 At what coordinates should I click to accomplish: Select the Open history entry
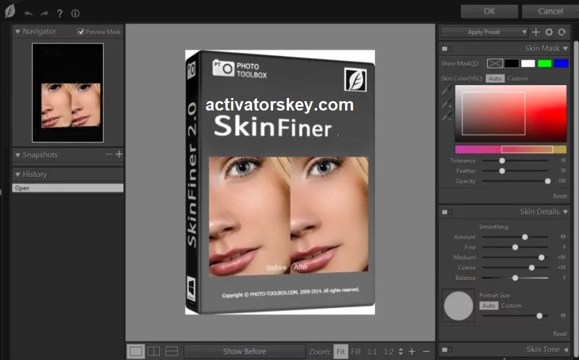pos(68,188)
